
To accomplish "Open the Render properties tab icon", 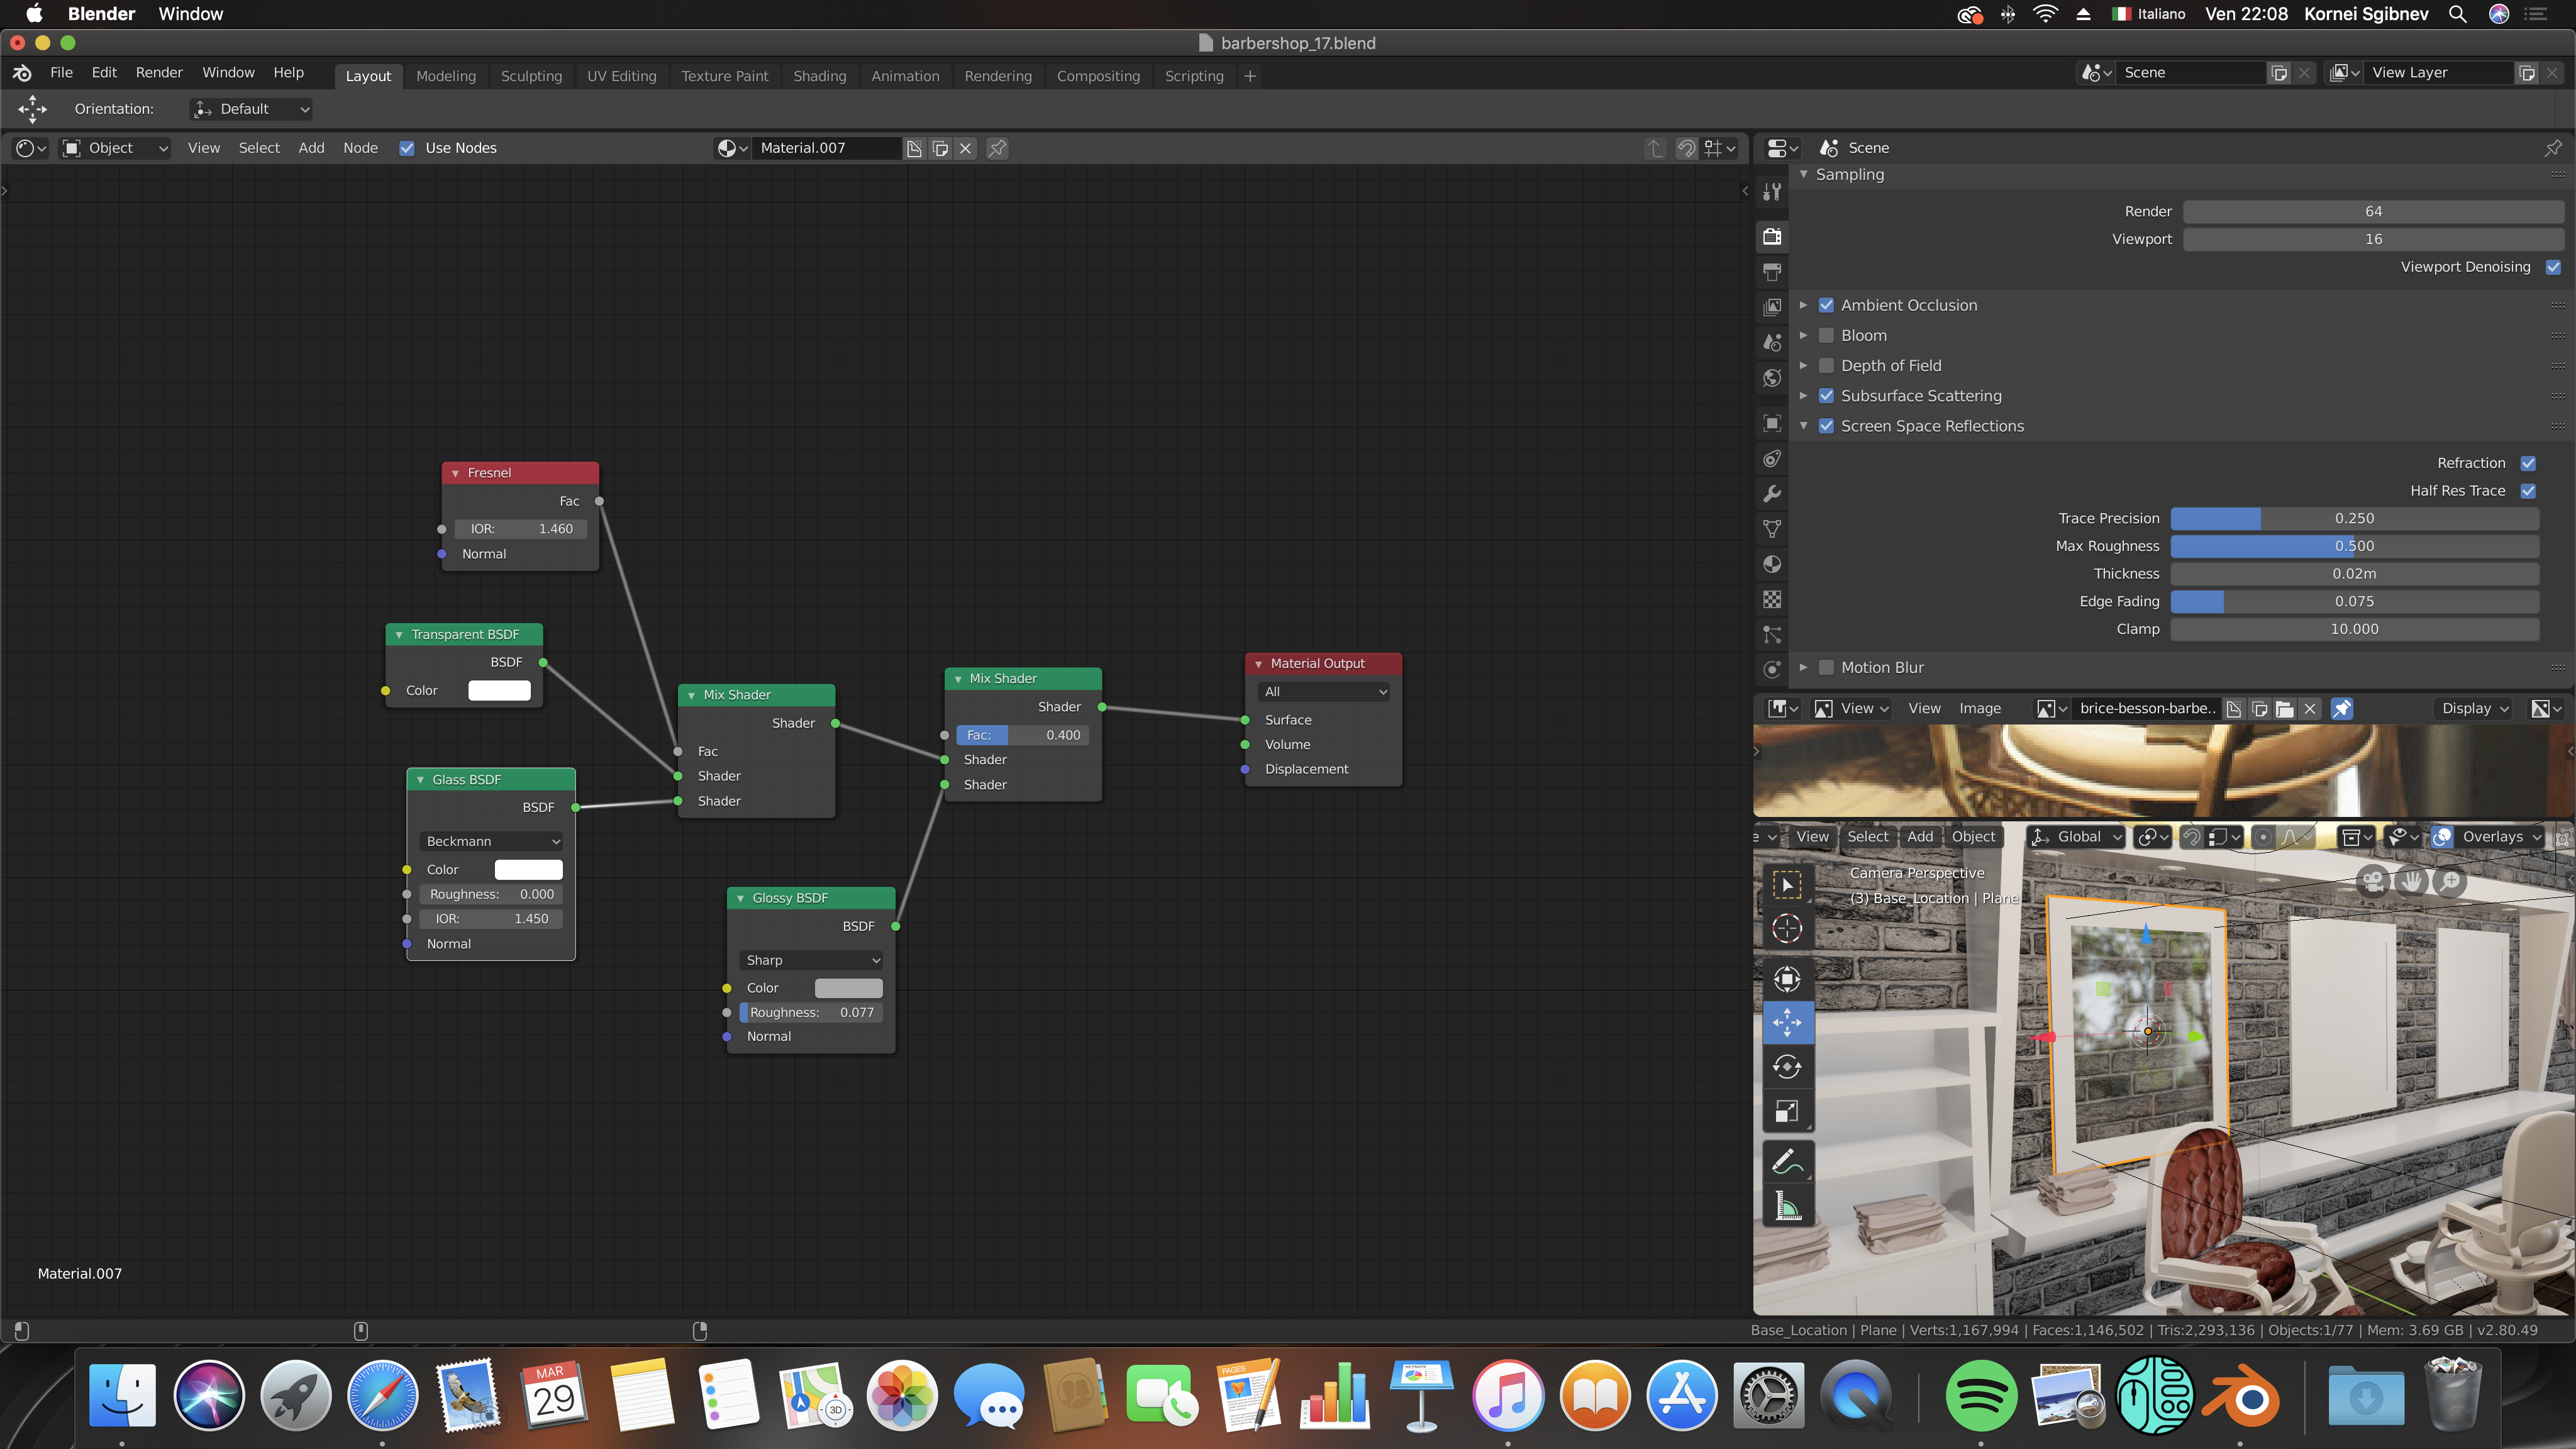I will click(1772, 237).
